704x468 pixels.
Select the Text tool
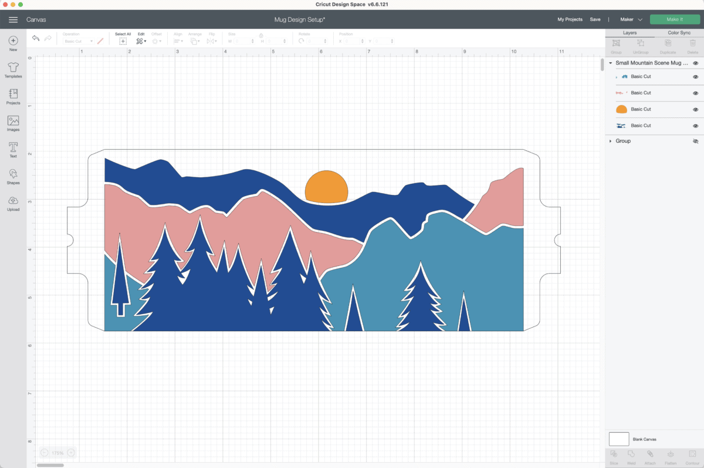click(x=13, y=149)
